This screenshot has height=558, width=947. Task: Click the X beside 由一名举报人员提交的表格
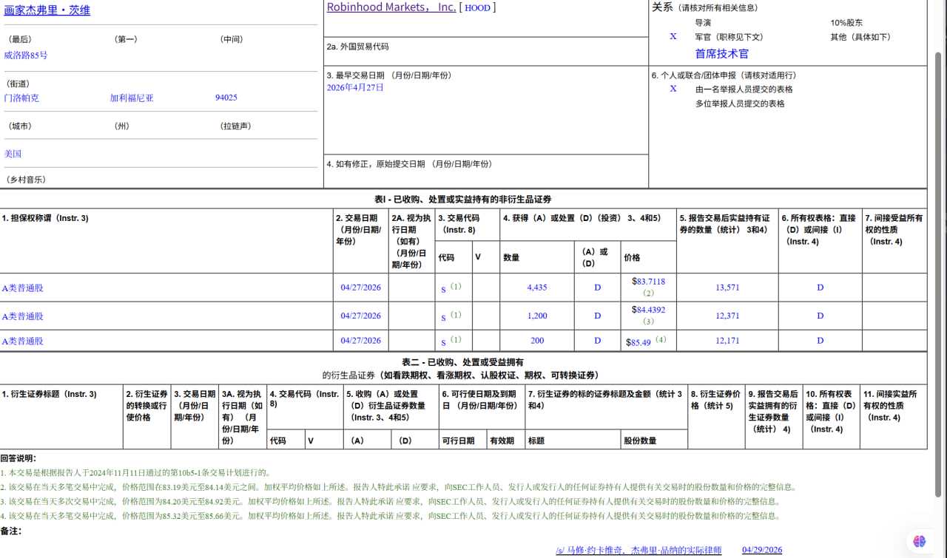tap(673, 89)
